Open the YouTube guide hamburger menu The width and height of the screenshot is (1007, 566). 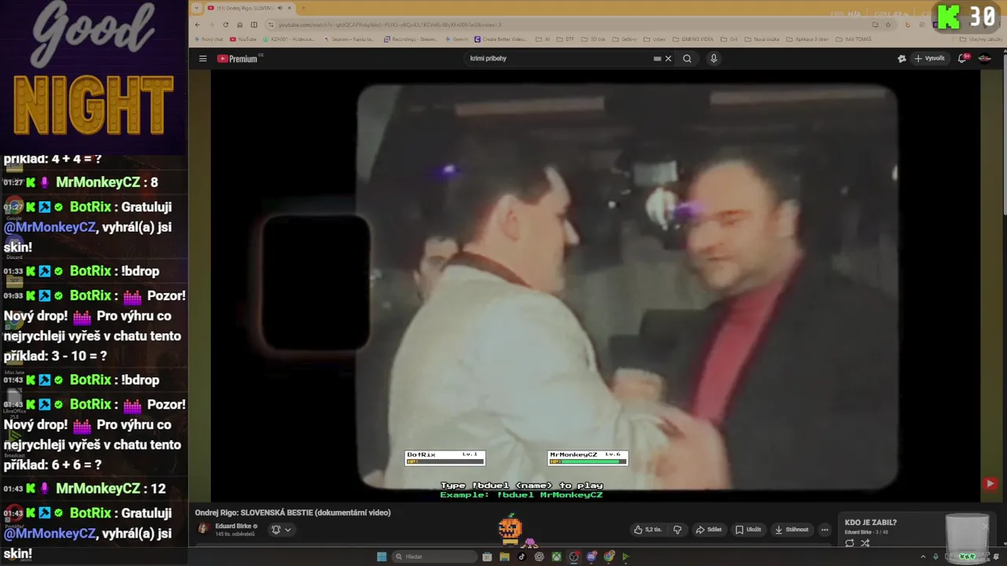pyautogui.click(x=202, y=58)
